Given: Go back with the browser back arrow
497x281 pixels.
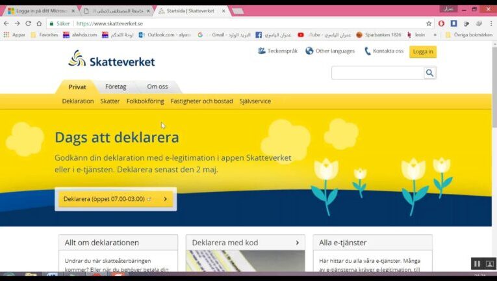Looking at the screenshot, I should click(x=6, y=23).
